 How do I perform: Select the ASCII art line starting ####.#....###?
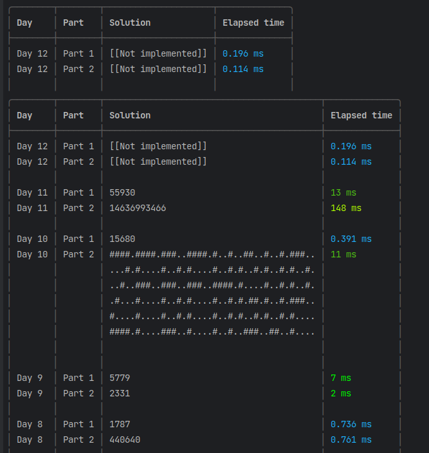(x=212, y=332)
